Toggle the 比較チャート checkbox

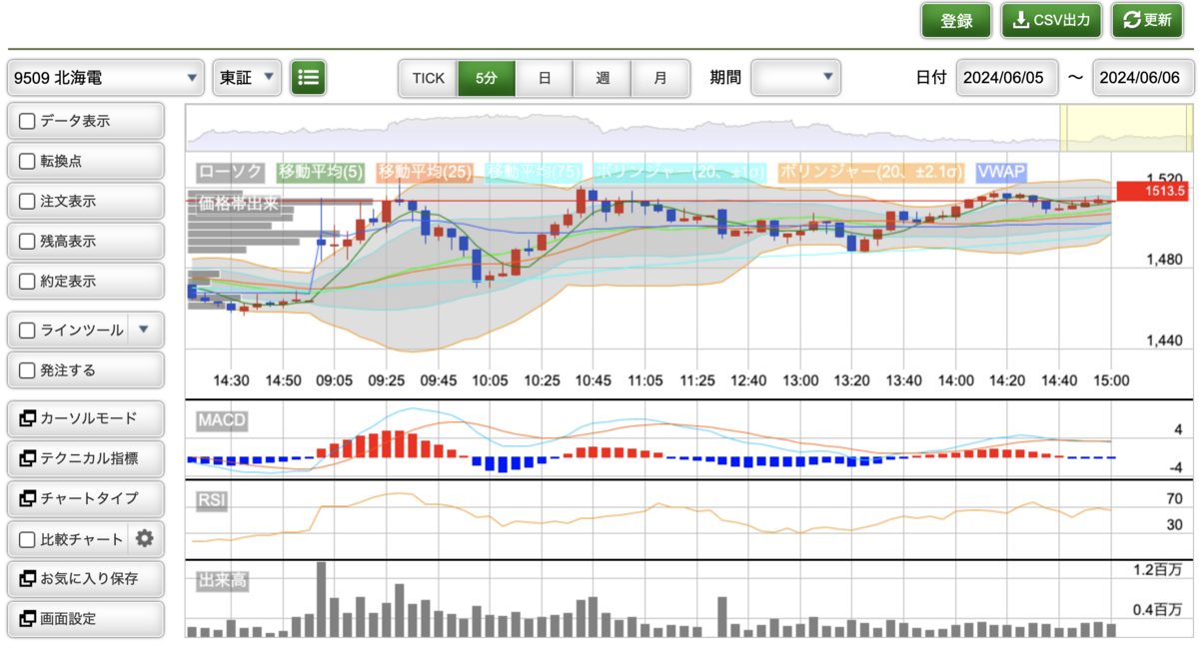[x=28, y=539]
